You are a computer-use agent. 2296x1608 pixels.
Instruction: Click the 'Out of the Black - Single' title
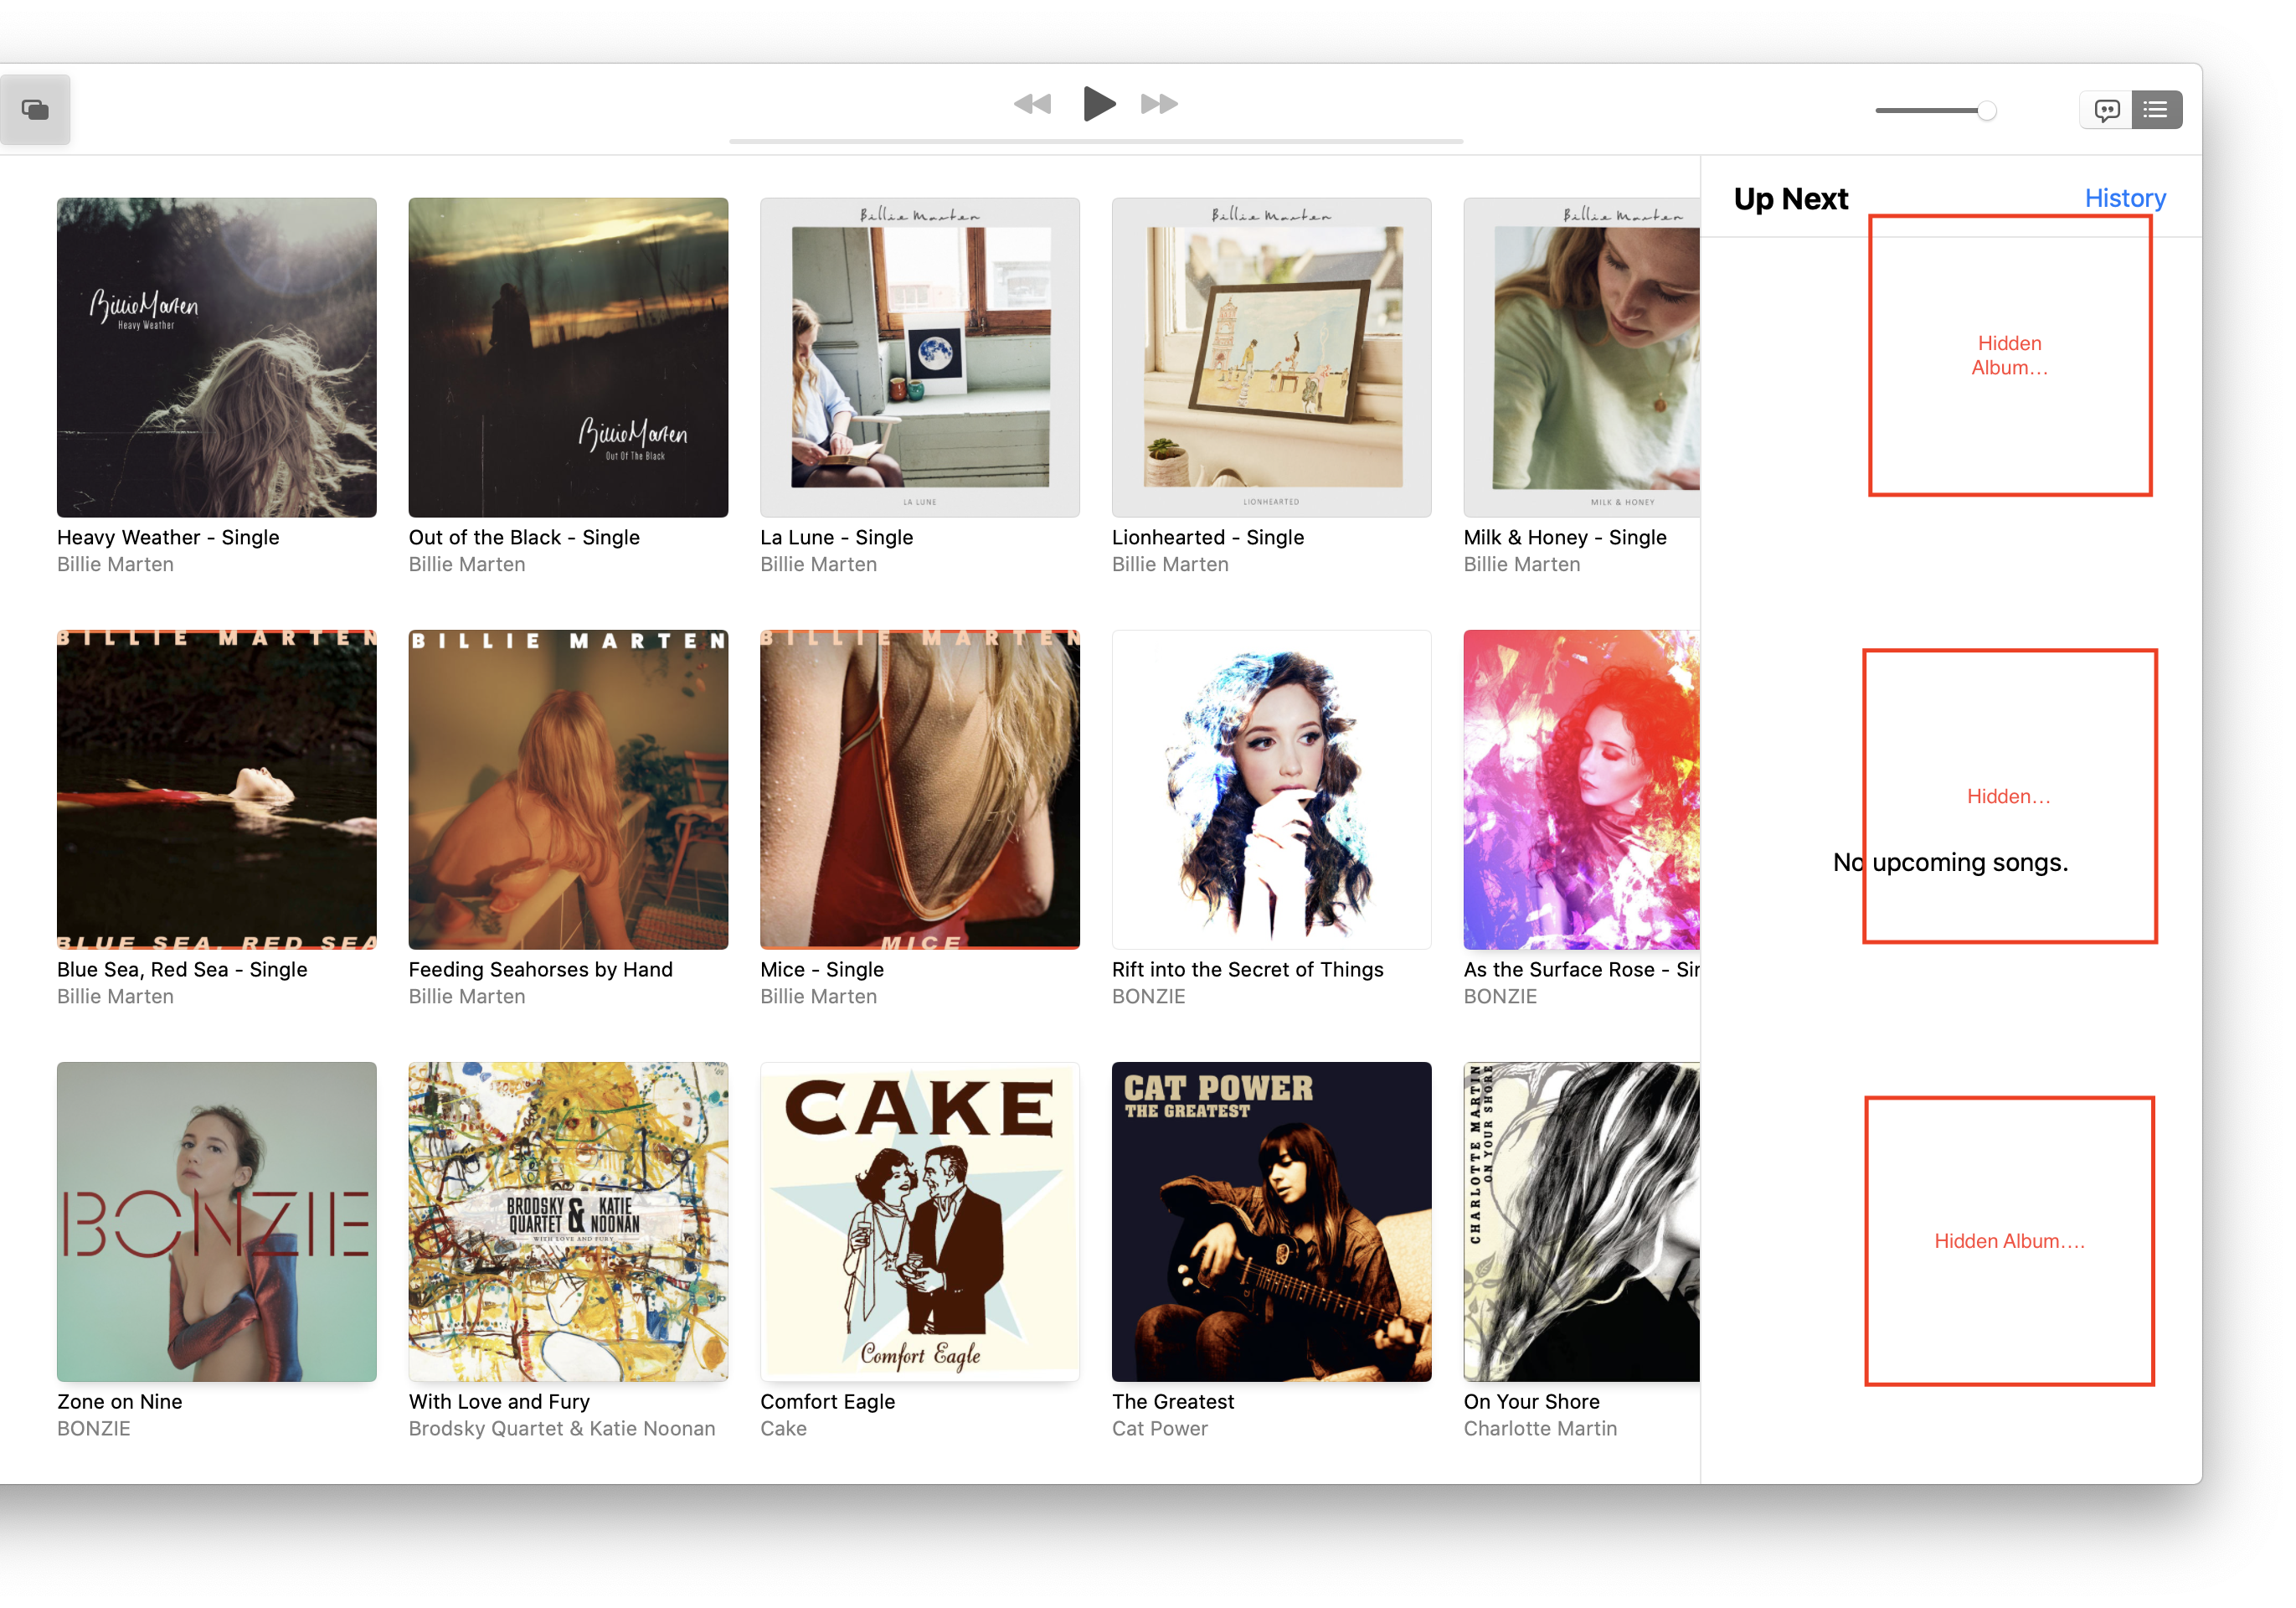pyautogui.click(x=524, y=537)
